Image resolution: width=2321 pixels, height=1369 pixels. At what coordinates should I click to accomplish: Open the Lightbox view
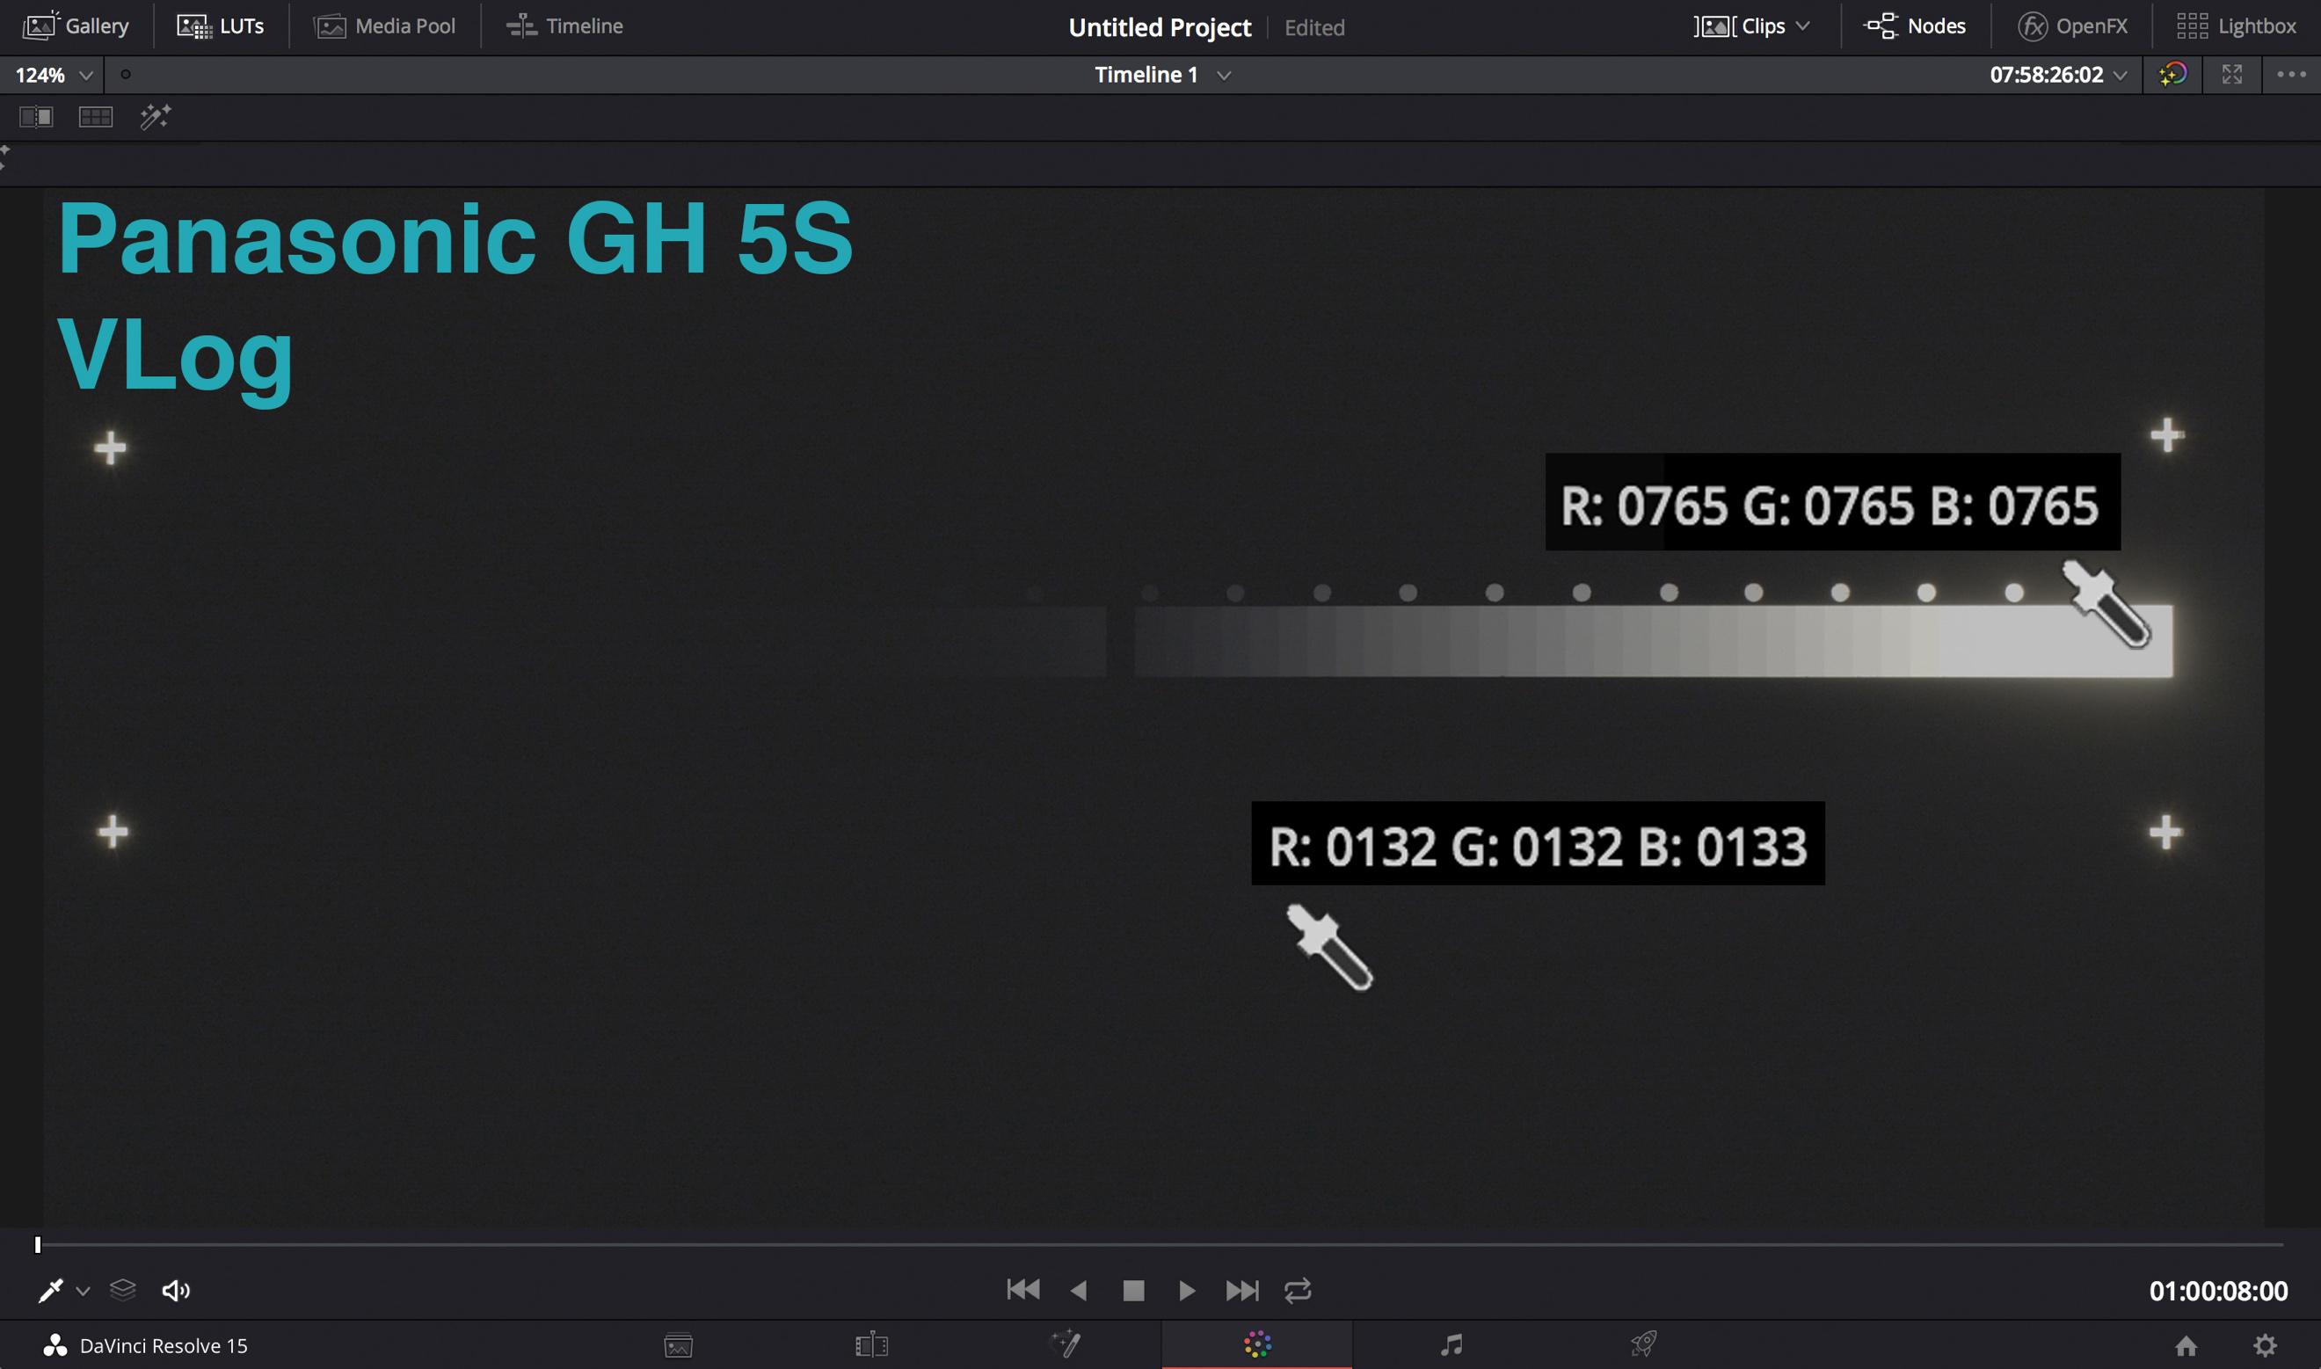click(2237, 25)
